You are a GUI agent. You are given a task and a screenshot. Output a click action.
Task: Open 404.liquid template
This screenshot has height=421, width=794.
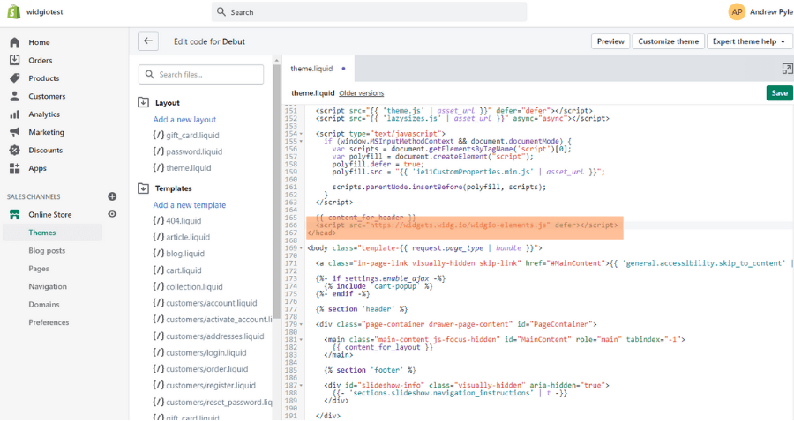[176, 221]
